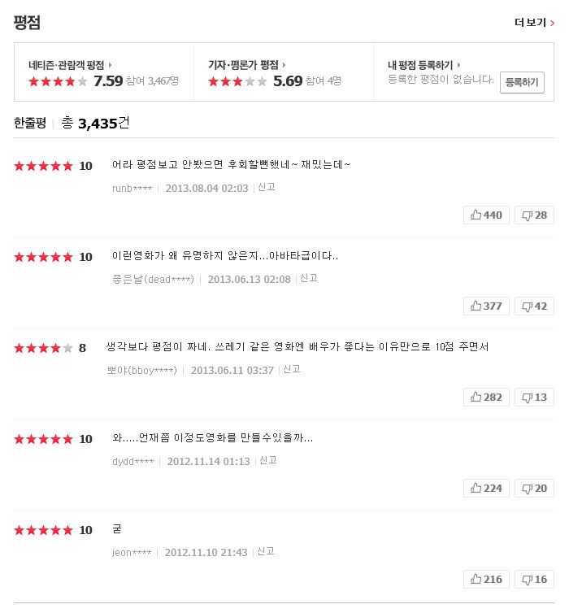The width and height of the screenshot is (569, 613).
Task: Open 내 평점 등록하기 section
Action: point(424,65)
